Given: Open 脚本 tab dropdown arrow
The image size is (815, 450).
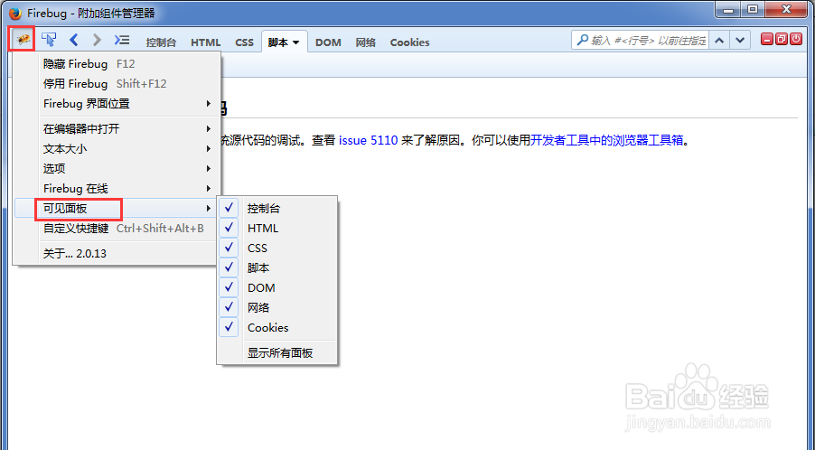Looking at the screenshot, I should click(295, 42).
